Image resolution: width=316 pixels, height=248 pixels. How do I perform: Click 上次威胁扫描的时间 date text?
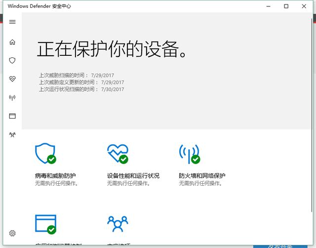[x=77, y=76]
